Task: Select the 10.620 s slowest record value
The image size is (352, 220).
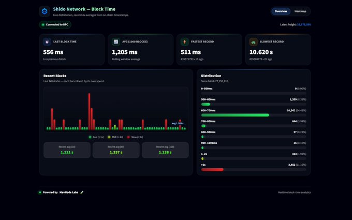Action: [x=261, y=52]
